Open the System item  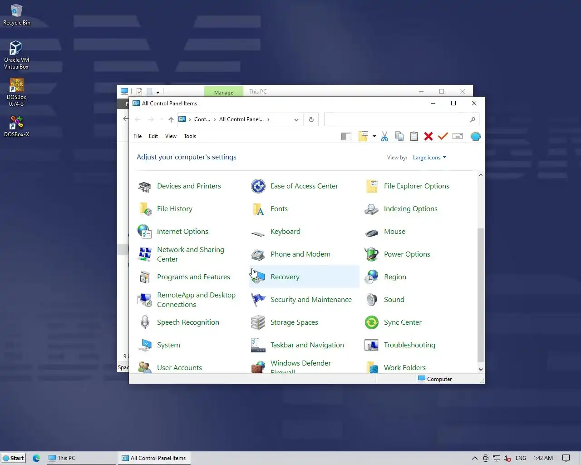coord(159,345)
